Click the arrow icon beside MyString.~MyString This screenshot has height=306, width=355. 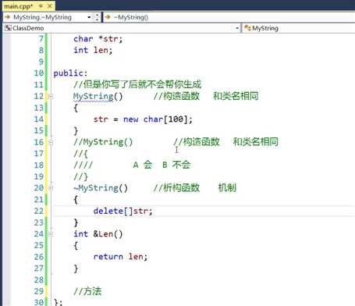click(x=7, y=17)
